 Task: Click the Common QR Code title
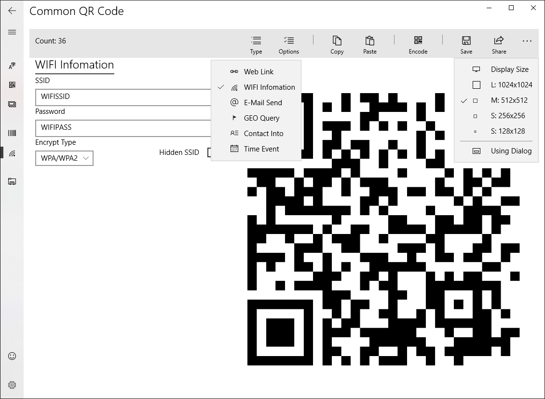pos(77,11)
